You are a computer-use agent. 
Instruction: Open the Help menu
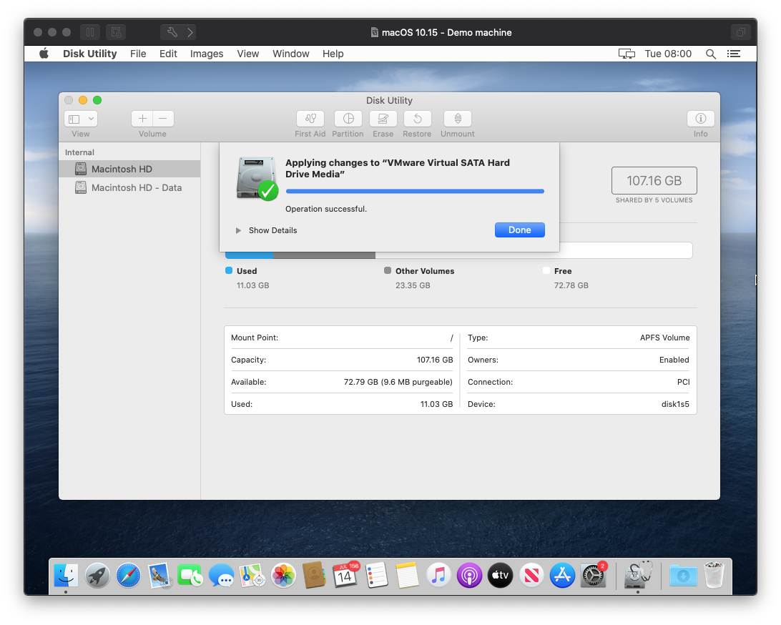tap(333, 54)
